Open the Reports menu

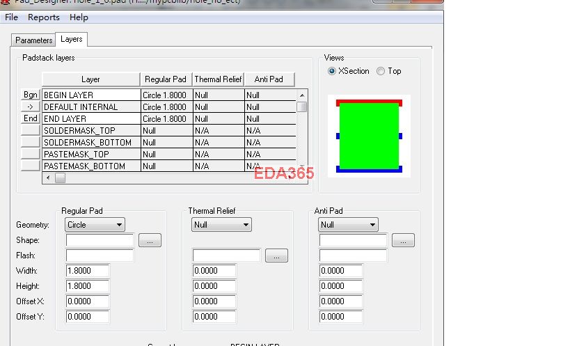44,17
